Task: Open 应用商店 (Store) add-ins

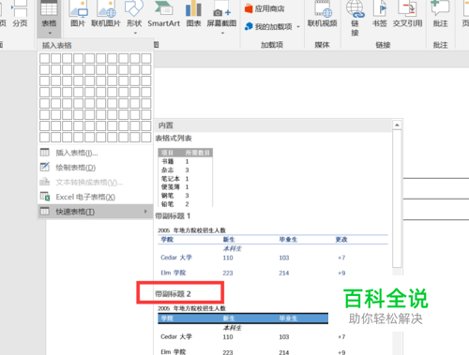Action: click(265, 8)
